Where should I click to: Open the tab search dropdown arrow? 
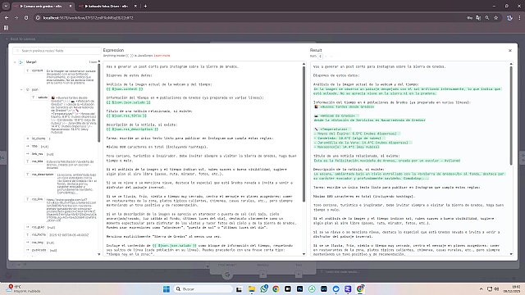pyautogui.click(x=6, y=6)
